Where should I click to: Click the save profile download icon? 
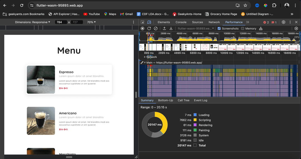171,28
